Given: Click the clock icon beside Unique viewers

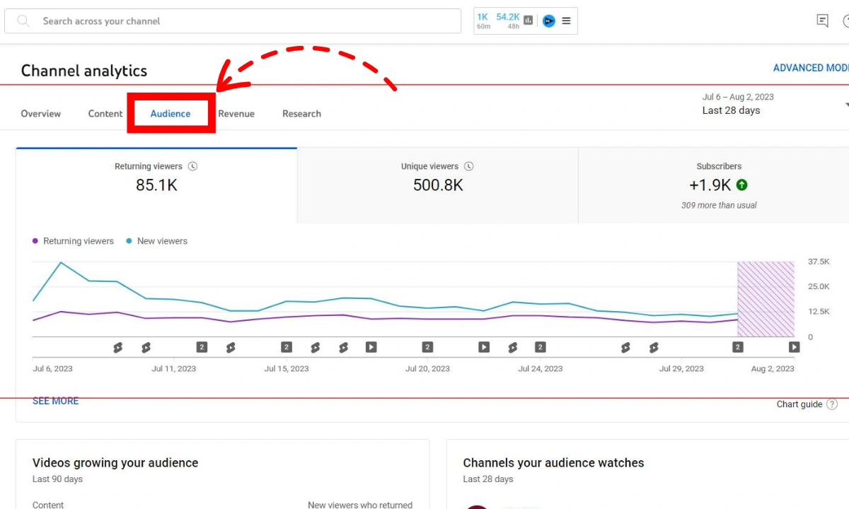Looking at the screenshot, I should pos(468,167).
